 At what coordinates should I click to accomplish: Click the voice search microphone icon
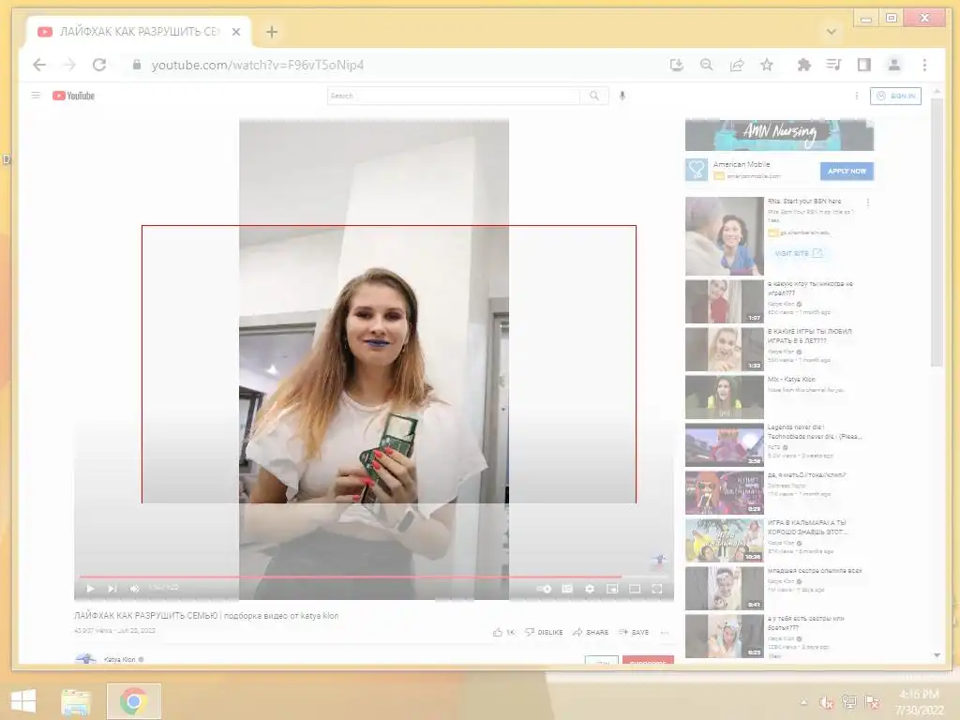[x=622, y=96]
